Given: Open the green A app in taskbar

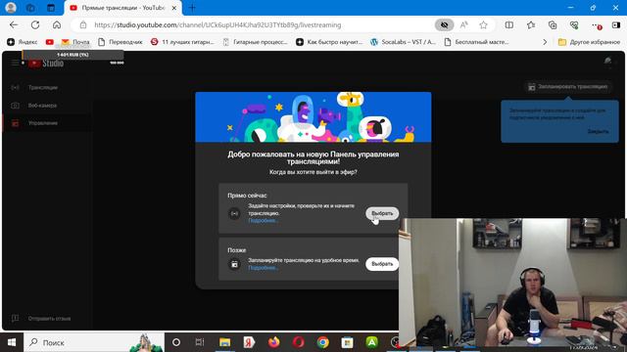Looking at the screenshot, I should 372,342.
